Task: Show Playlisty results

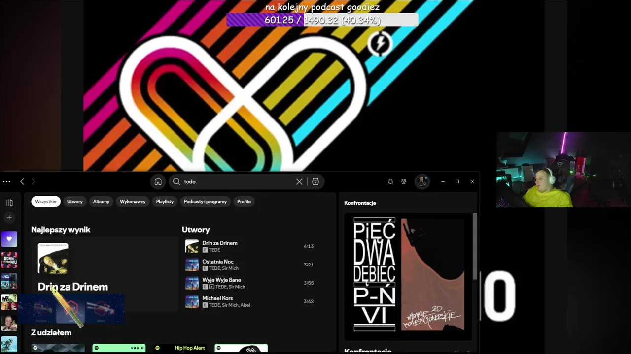Action: [165, 202]
